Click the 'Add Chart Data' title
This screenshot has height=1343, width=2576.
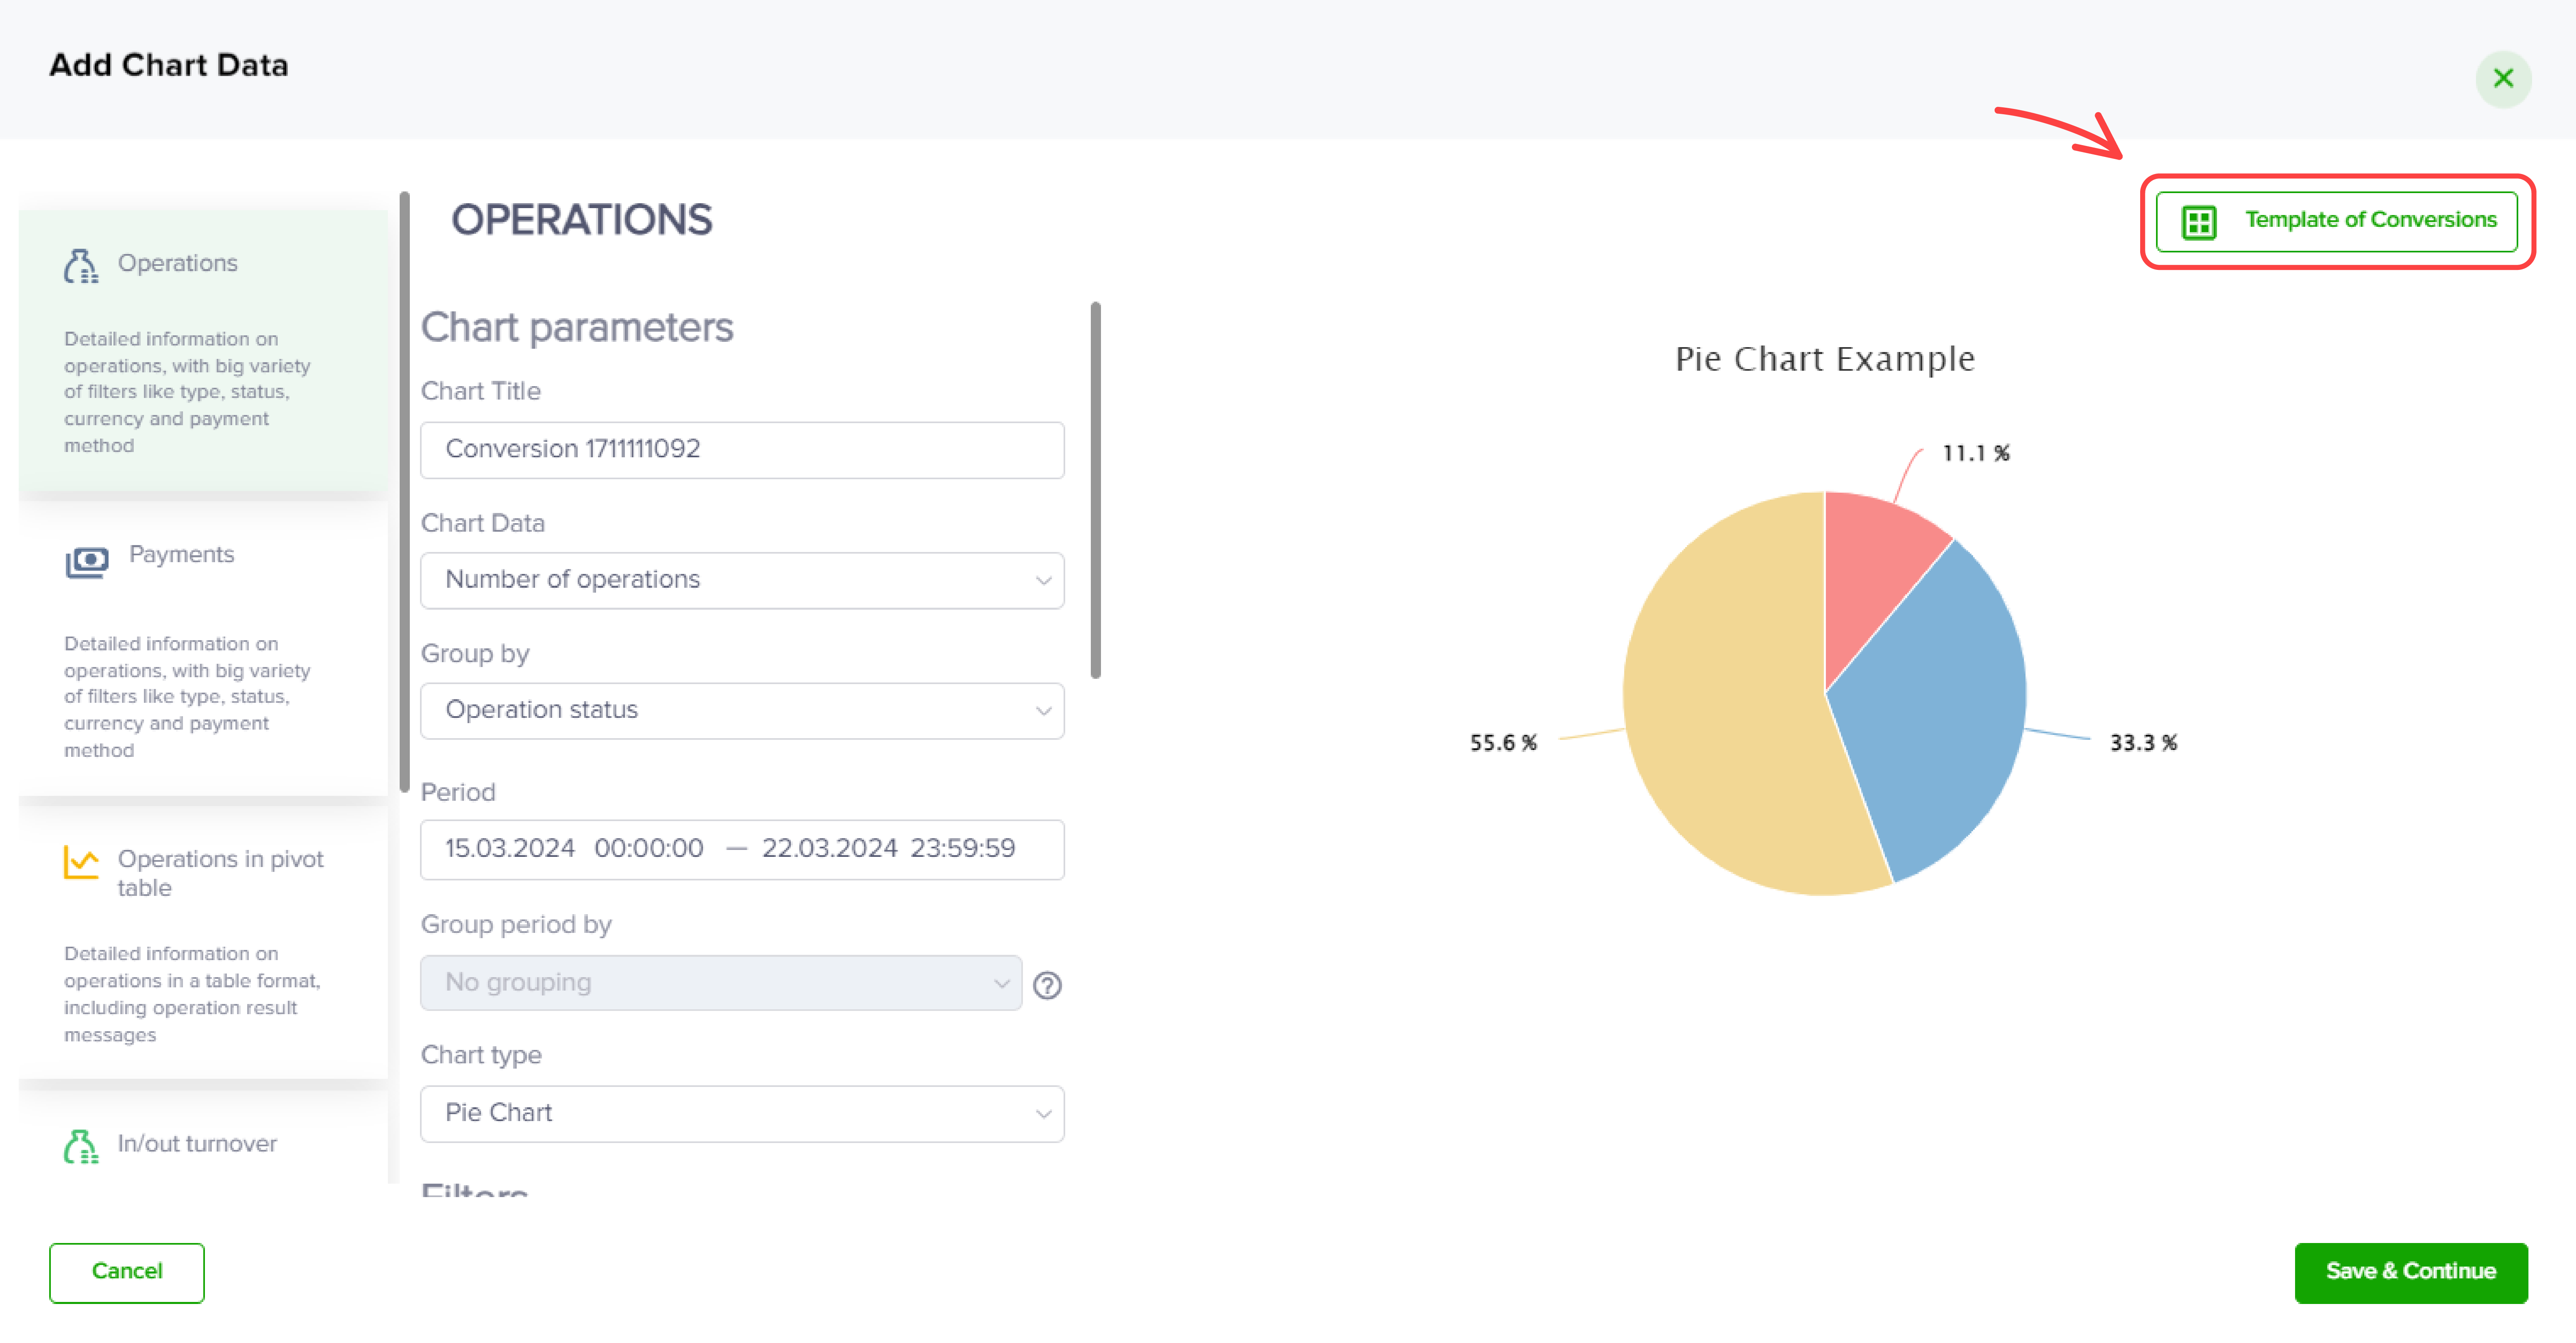[169, 65]
